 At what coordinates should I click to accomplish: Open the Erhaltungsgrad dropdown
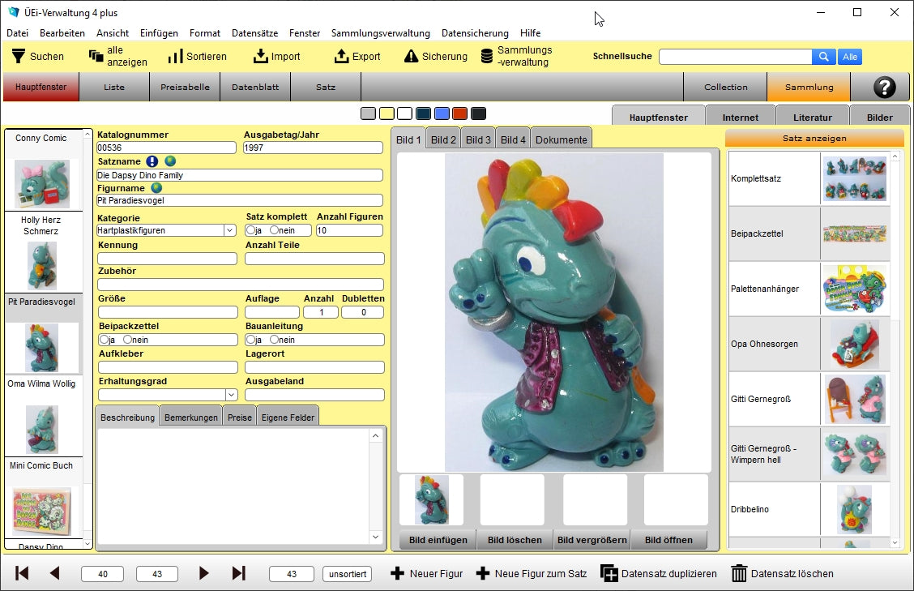tap(231, 395)
